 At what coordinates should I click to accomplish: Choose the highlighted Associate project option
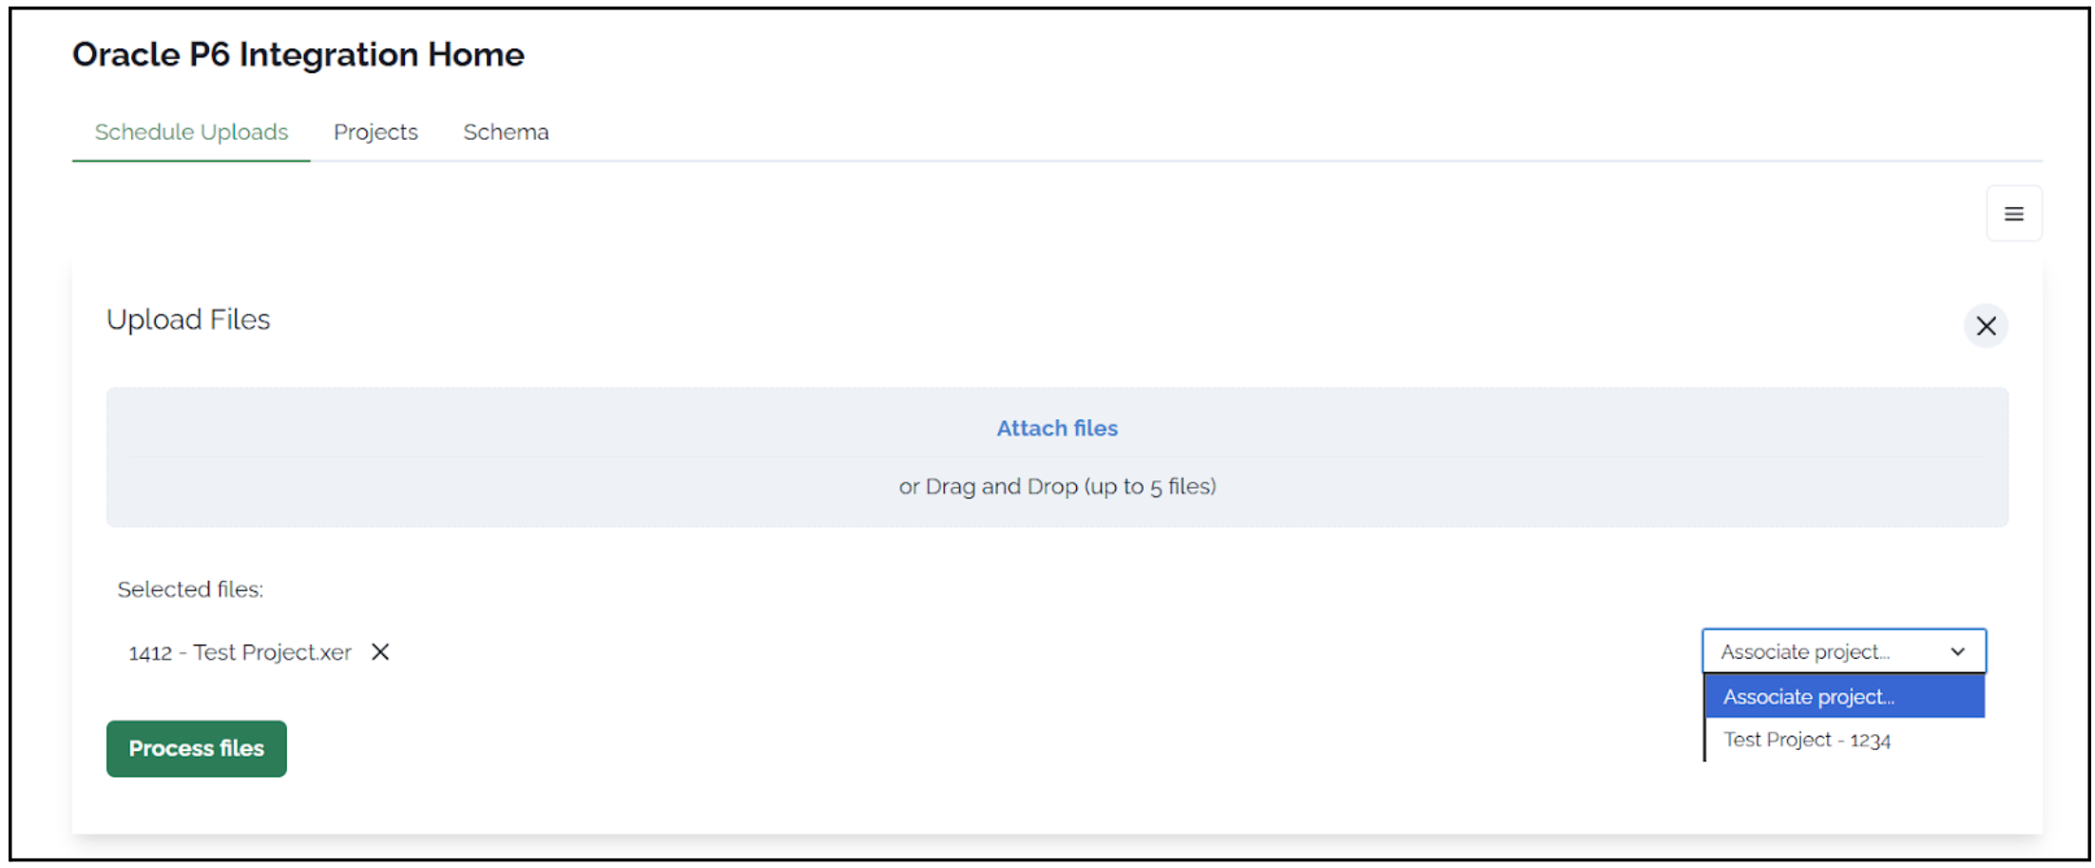coord(1806,696)
